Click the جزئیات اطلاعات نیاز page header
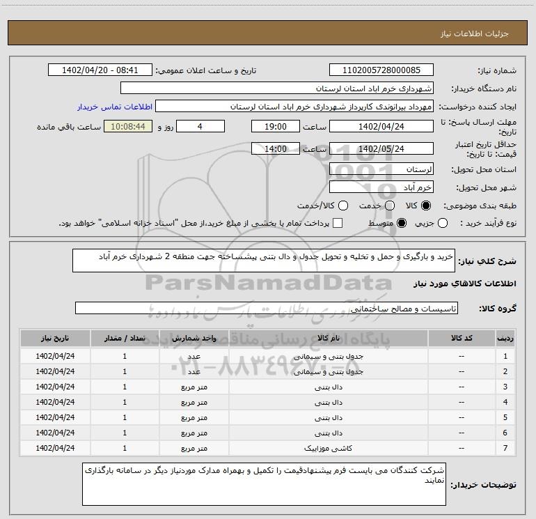This screenshot has height=519, width=536. 475,33
